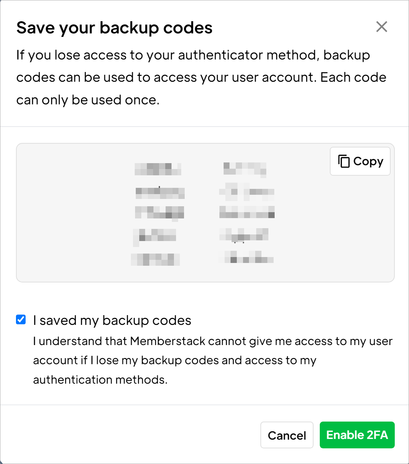The height and width of the screenshot is (464, 409).
Task: Select the first blurred code in right column
Action: pyautogui.click(x=245, y=169)
